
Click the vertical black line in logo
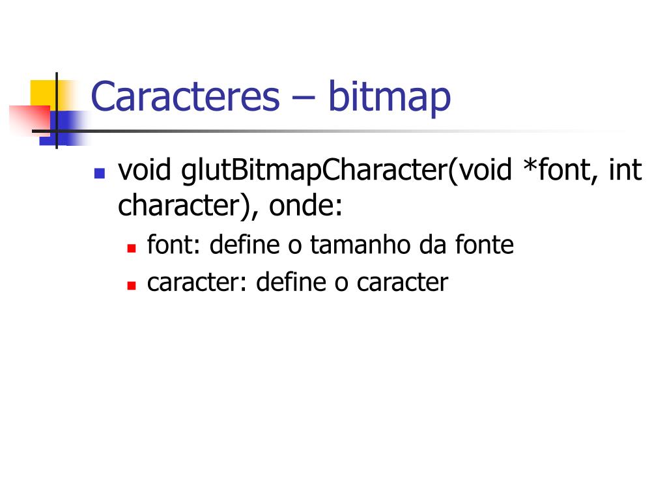(x=57, y=111)
